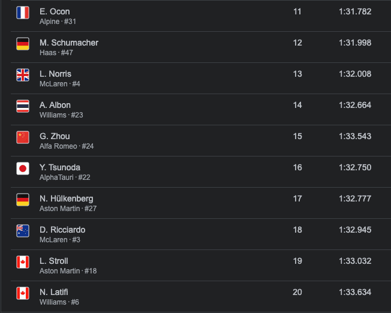Screen dimensions: 391x313
Task: Click position number 17 for Hülkenberg
Action: coord(297,198)
